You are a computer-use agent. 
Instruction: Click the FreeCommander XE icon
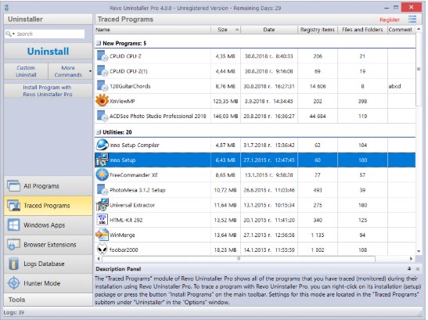click(102, 174)
